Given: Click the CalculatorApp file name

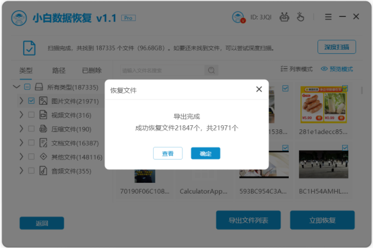Looking at the screenshot, I should (x=203, y=191).
